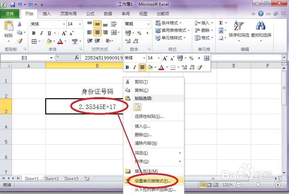Click the Increase Indent icon in ribbon
The height and width of the screenshot is (194, 289).
click(97, 41)
